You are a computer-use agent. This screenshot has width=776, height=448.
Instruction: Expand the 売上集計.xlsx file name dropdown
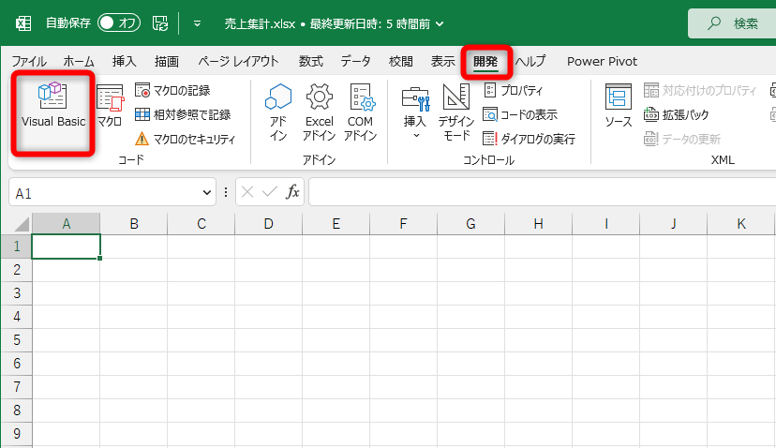pyautogui.click(x=440, y=23)
